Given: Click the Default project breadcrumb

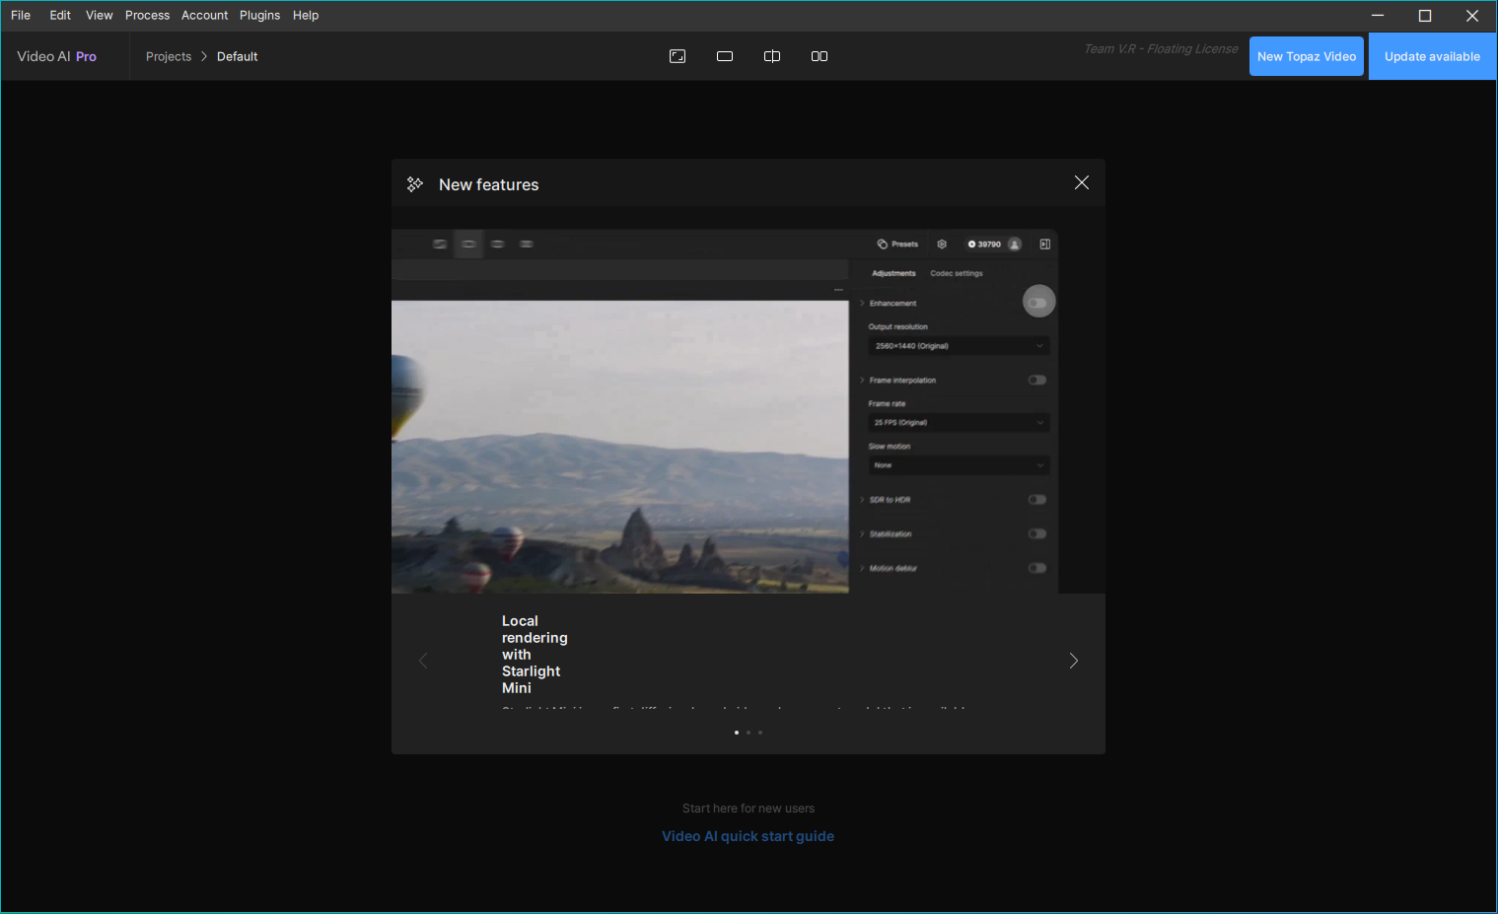Looking at the screenshot, I should 237,56.
